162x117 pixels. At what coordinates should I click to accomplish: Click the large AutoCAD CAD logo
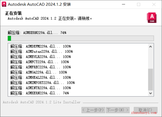[x=152, y=18]
